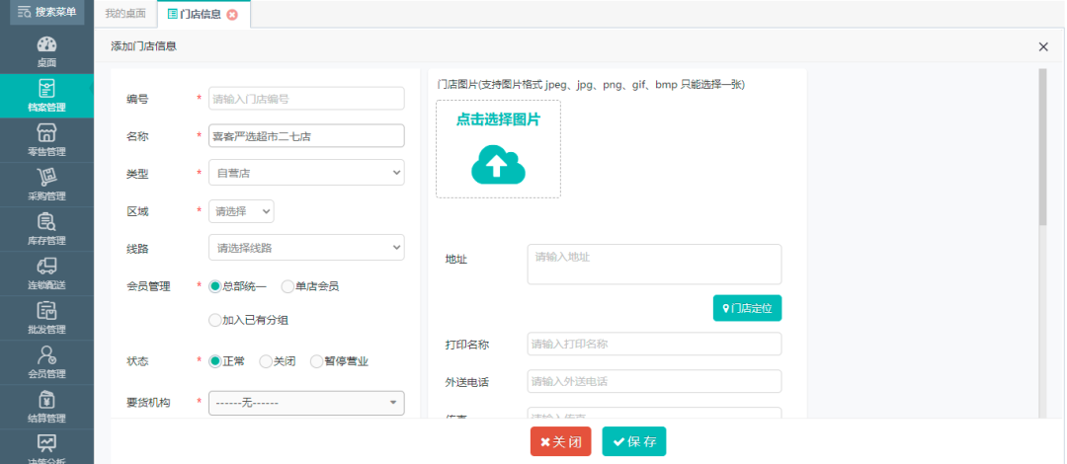Expand the 线路 selection dropdown
The image size is (1067, 464).
pos(306,248)
